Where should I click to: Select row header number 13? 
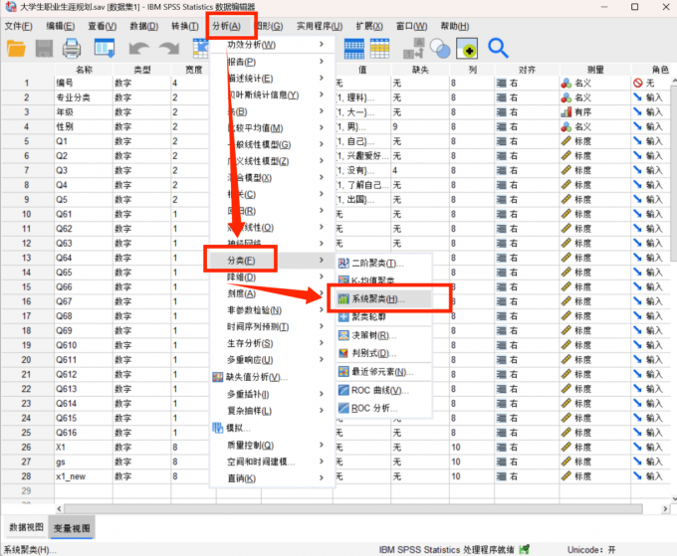tap(27, 258)
